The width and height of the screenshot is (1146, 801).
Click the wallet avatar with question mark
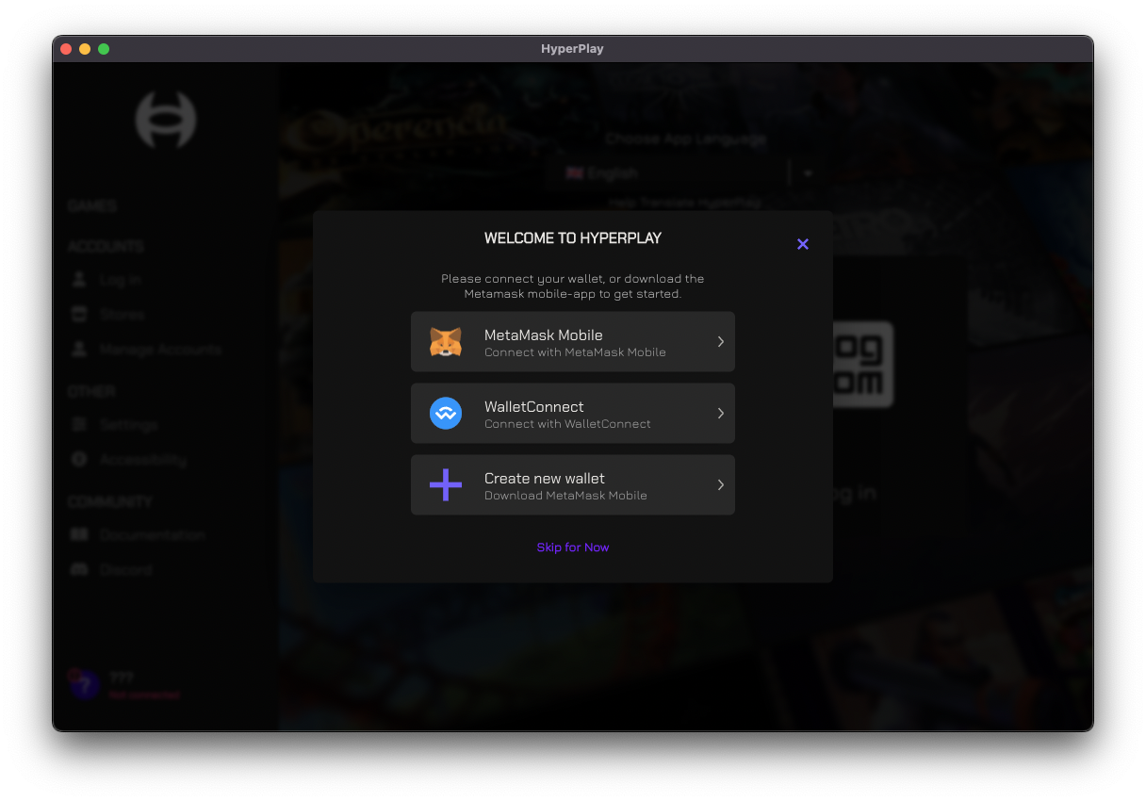(x=84, y=685)
